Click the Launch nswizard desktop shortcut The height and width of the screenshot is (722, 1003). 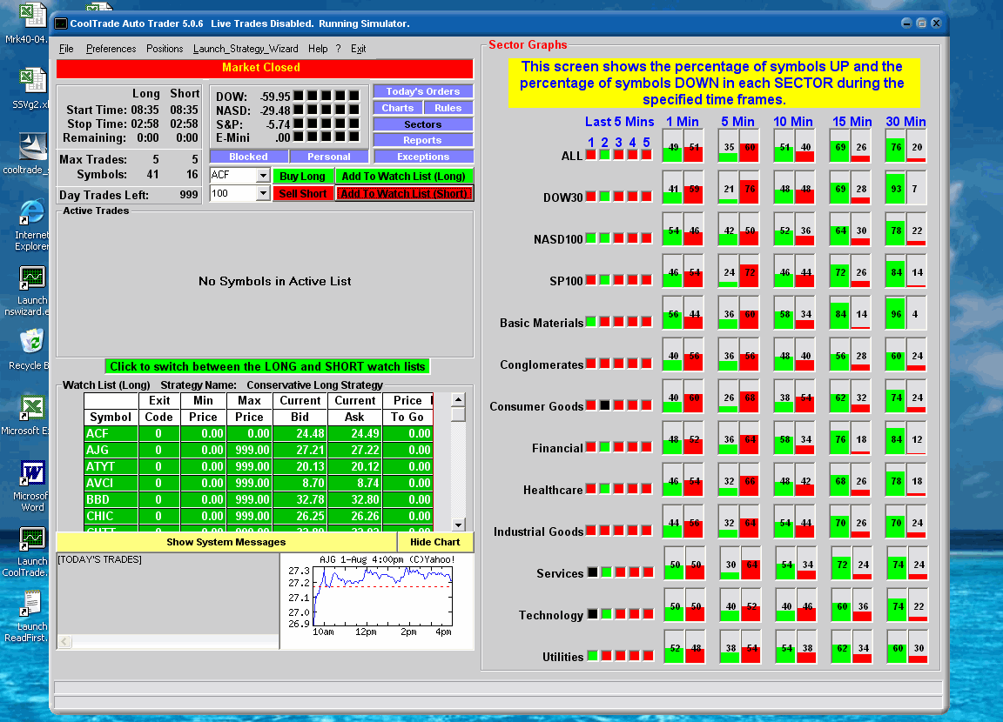[32, 278]
